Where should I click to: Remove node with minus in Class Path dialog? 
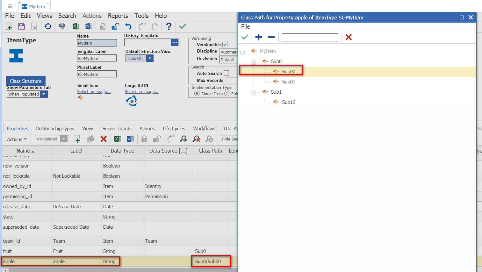tap(271, 37)
